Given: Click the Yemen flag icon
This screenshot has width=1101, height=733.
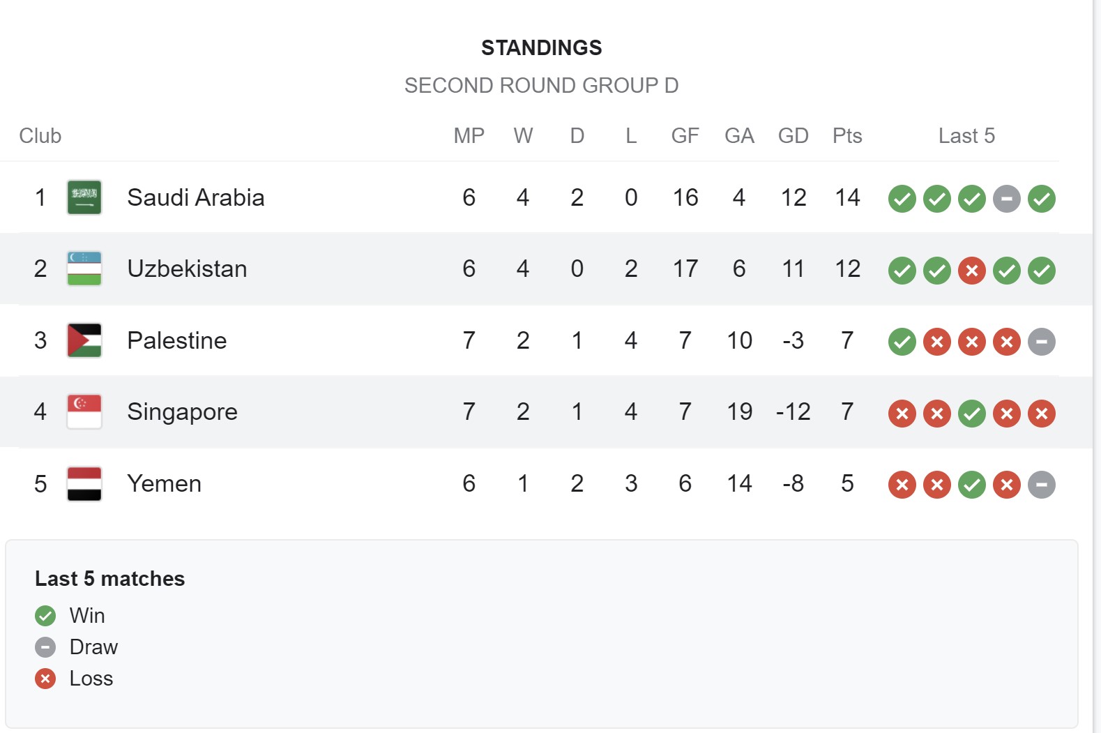Looking at the screenshot, I should coord(84,483).
